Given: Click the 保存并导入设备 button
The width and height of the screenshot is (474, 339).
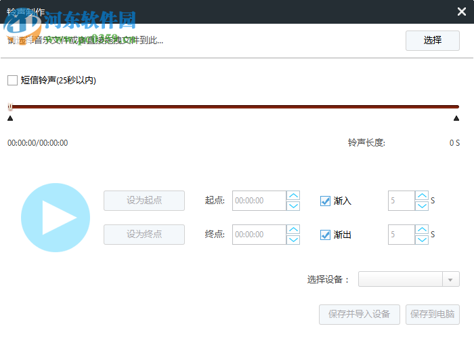Looking at the screenshot, I should point(359,314).
